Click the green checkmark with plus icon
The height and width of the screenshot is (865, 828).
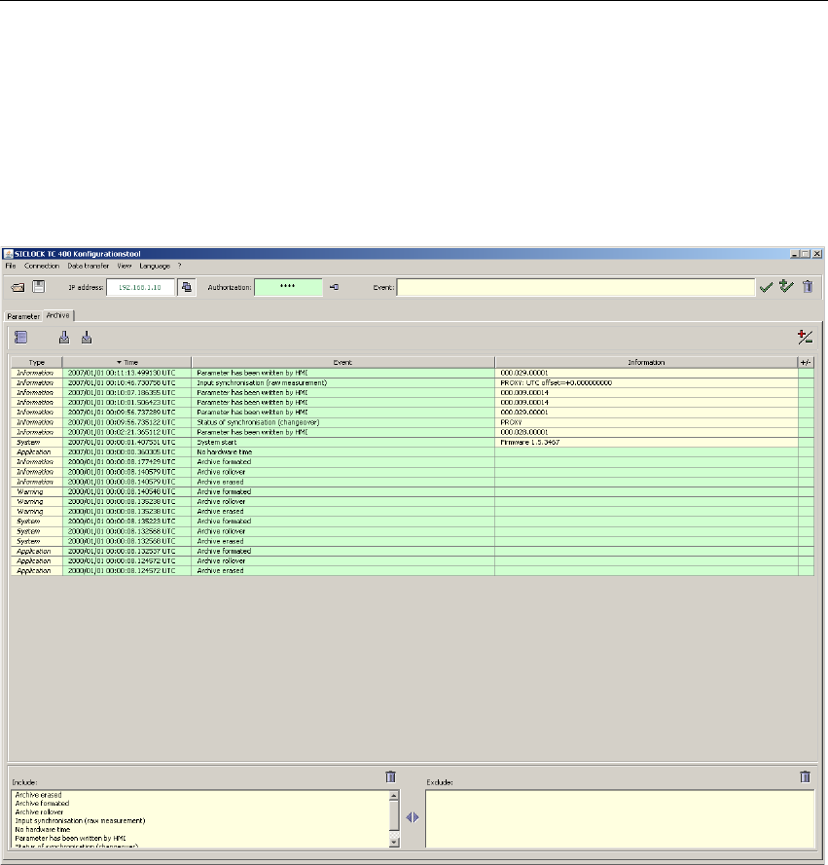click(785, 287)
